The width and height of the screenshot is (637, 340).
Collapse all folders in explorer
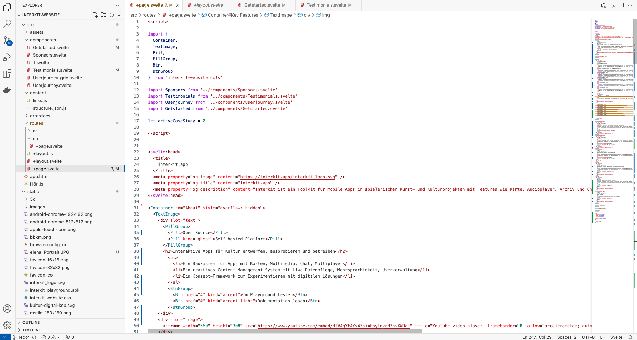click(120, 15)
